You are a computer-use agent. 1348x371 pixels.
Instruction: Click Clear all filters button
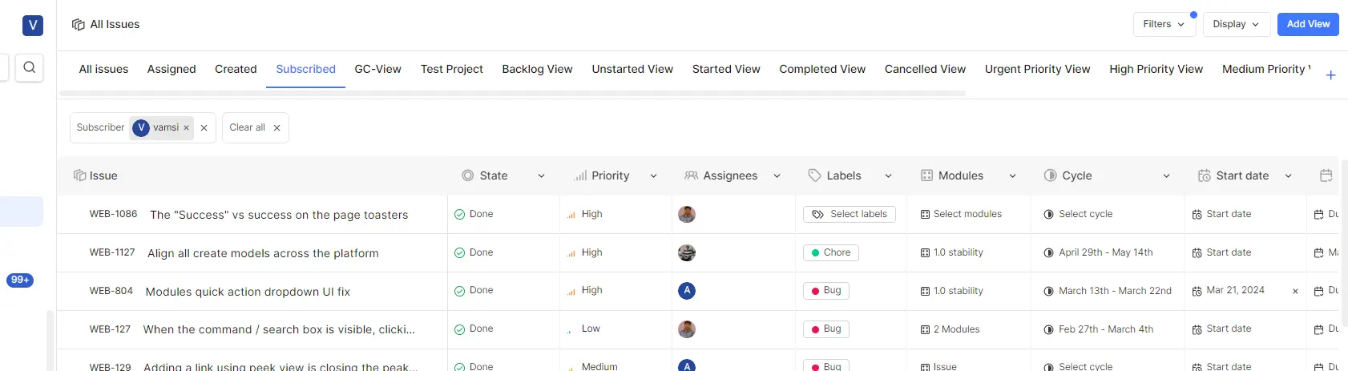(255, 127)
